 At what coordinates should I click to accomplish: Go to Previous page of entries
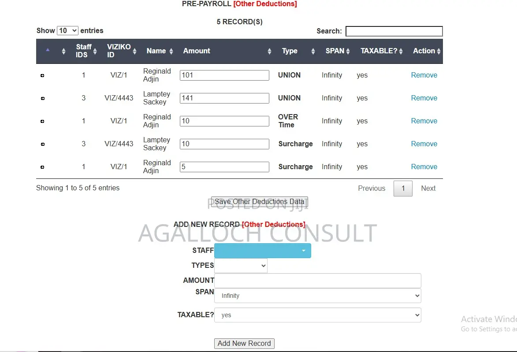point(372,189)
